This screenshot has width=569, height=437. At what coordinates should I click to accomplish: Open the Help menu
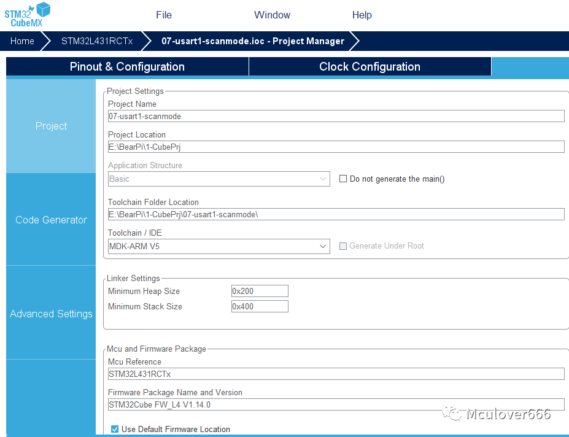click(x=362, y=15)
